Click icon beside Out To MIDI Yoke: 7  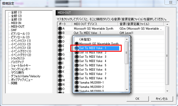77,74
